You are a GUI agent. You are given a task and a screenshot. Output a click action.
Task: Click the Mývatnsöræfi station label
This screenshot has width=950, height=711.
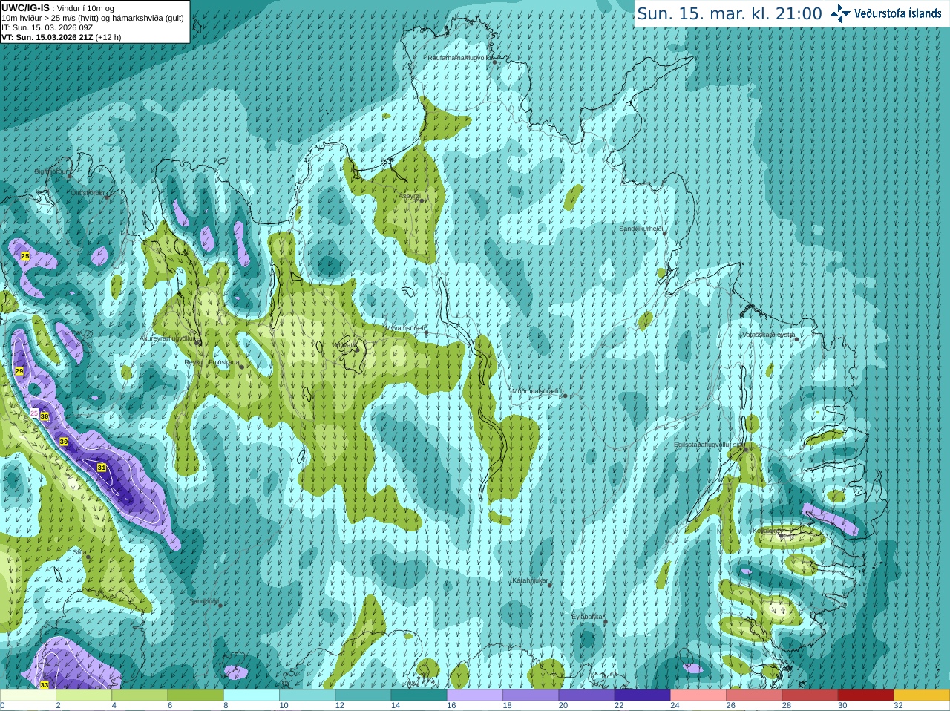[405, 328]
